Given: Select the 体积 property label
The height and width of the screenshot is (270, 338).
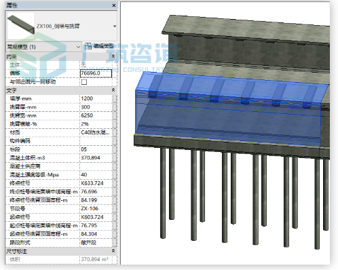Looking at the screenshot, I should [15, 259].
